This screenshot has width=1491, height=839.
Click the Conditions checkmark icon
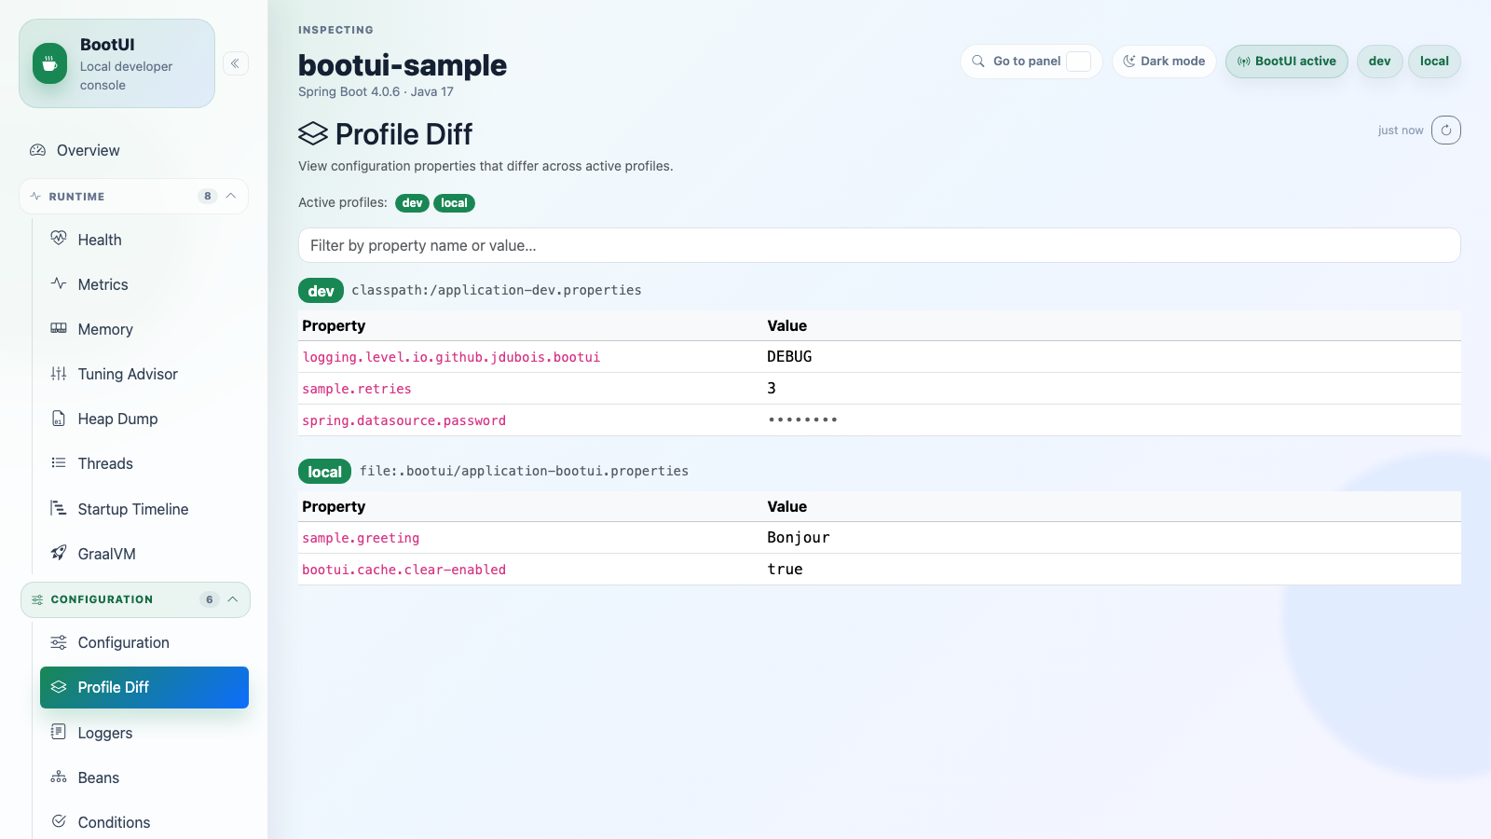(59, 821)
